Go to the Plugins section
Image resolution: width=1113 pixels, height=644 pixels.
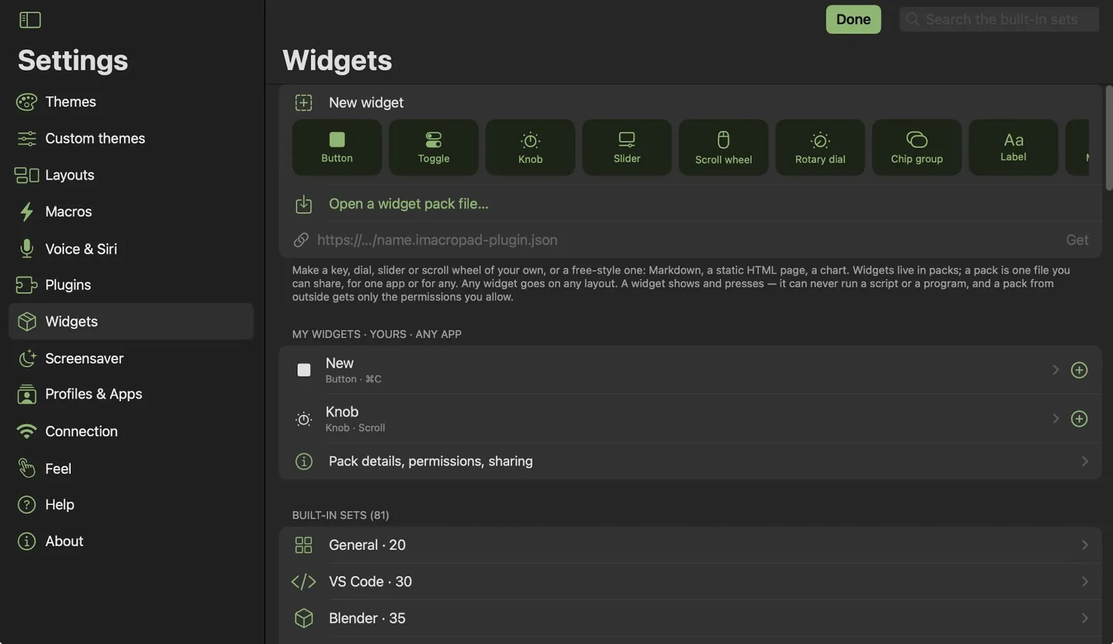(131, 285)
